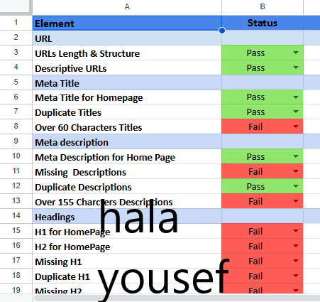Screen dimensions: 320x302
Task: Click the Element header cell
Action: click(x=127, y=23)
